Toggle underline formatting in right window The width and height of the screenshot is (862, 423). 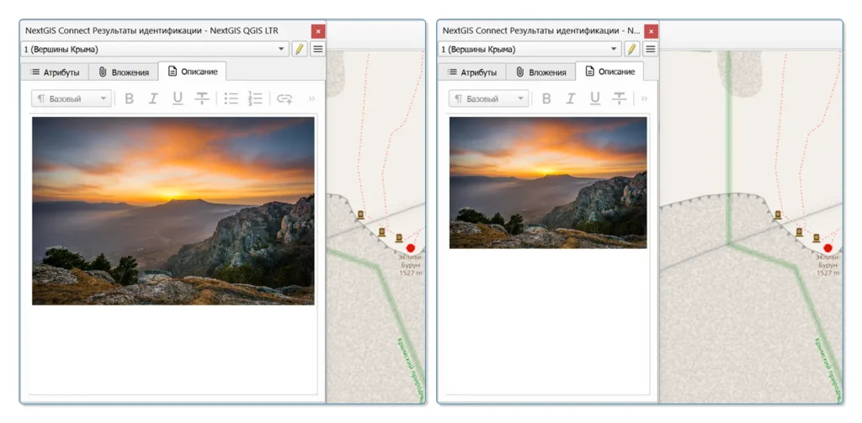[x=595, y=99]
